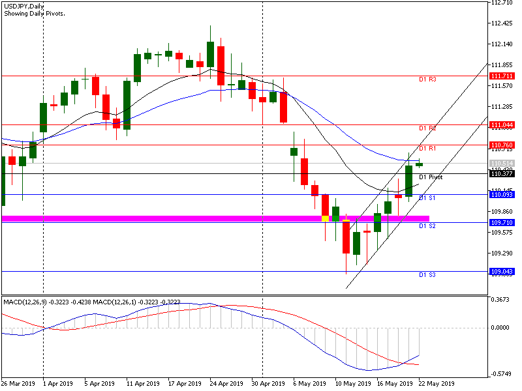
Task: Select the 1 Apr 2019 date label
Action: coord(58,384)
